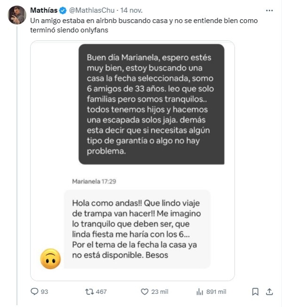Viewport: 282px width, 307px height.
Task: Click the reply speech bubble icon
Action: point(34,292)
